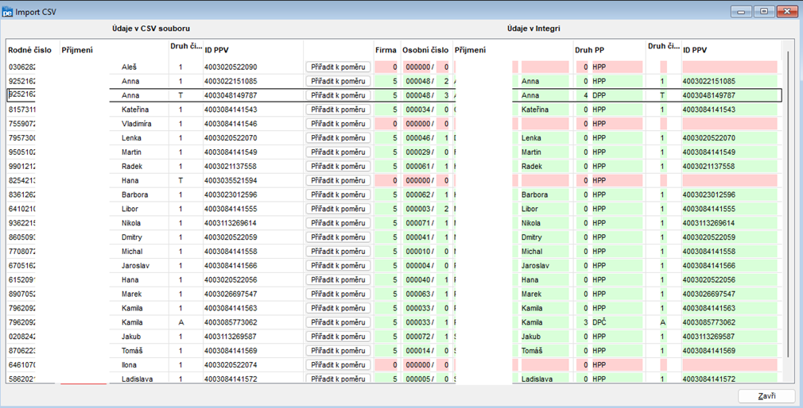
Task: Click the left ID PPV column header
Action: (219, 50)
